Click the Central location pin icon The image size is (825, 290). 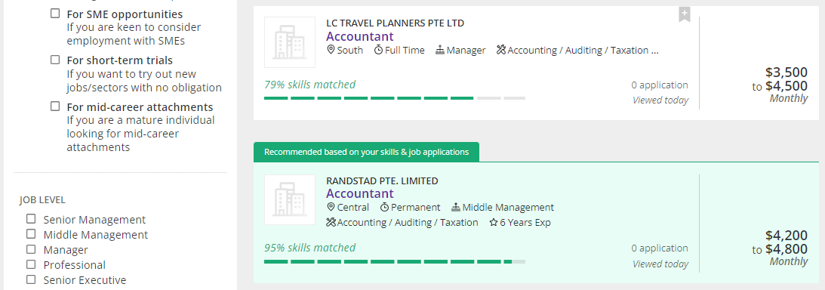pos(331,208)
